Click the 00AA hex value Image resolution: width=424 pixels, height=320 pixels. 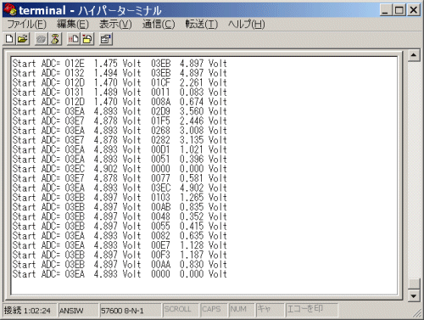click(160, 265)
